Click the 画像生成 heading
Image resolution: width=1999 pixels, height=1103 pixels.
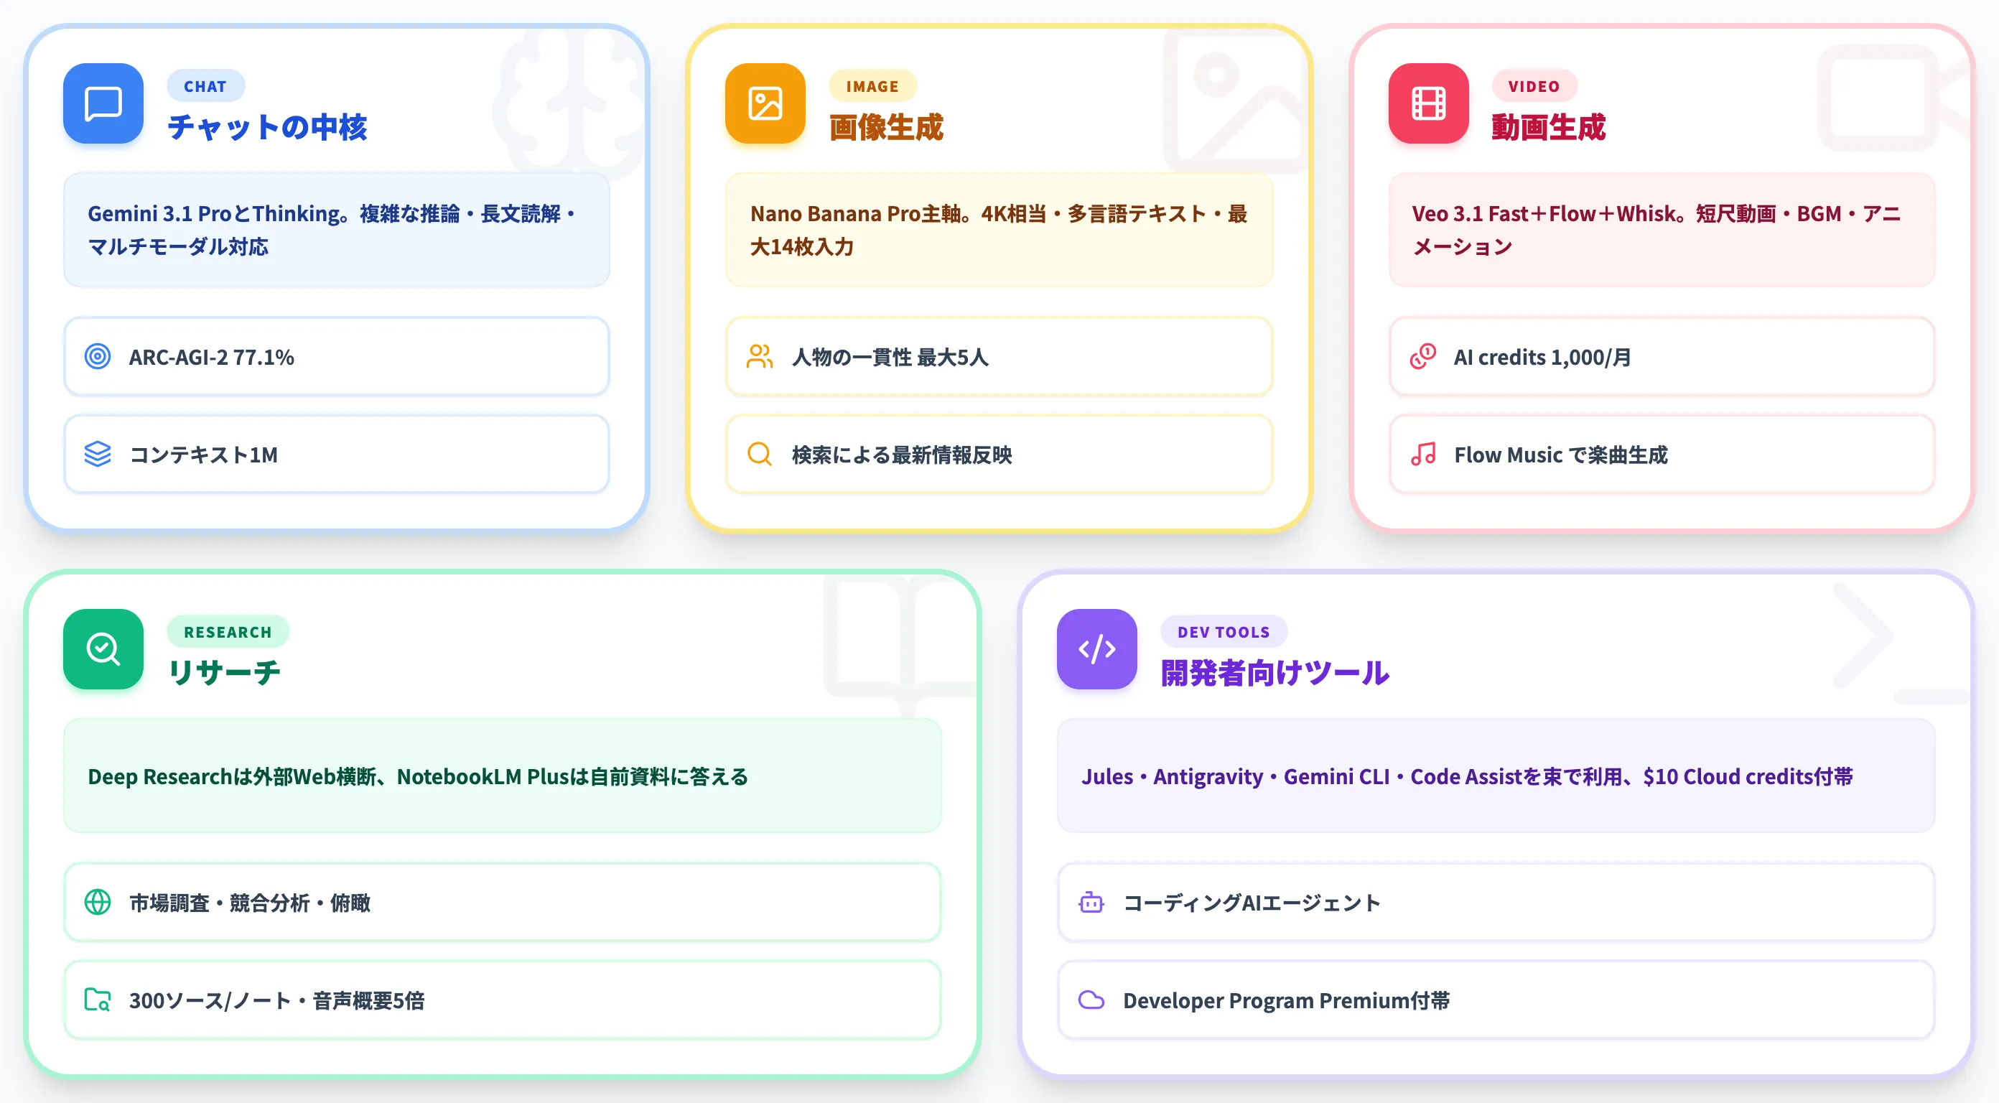pyautogui.click(x=886, y=127)
